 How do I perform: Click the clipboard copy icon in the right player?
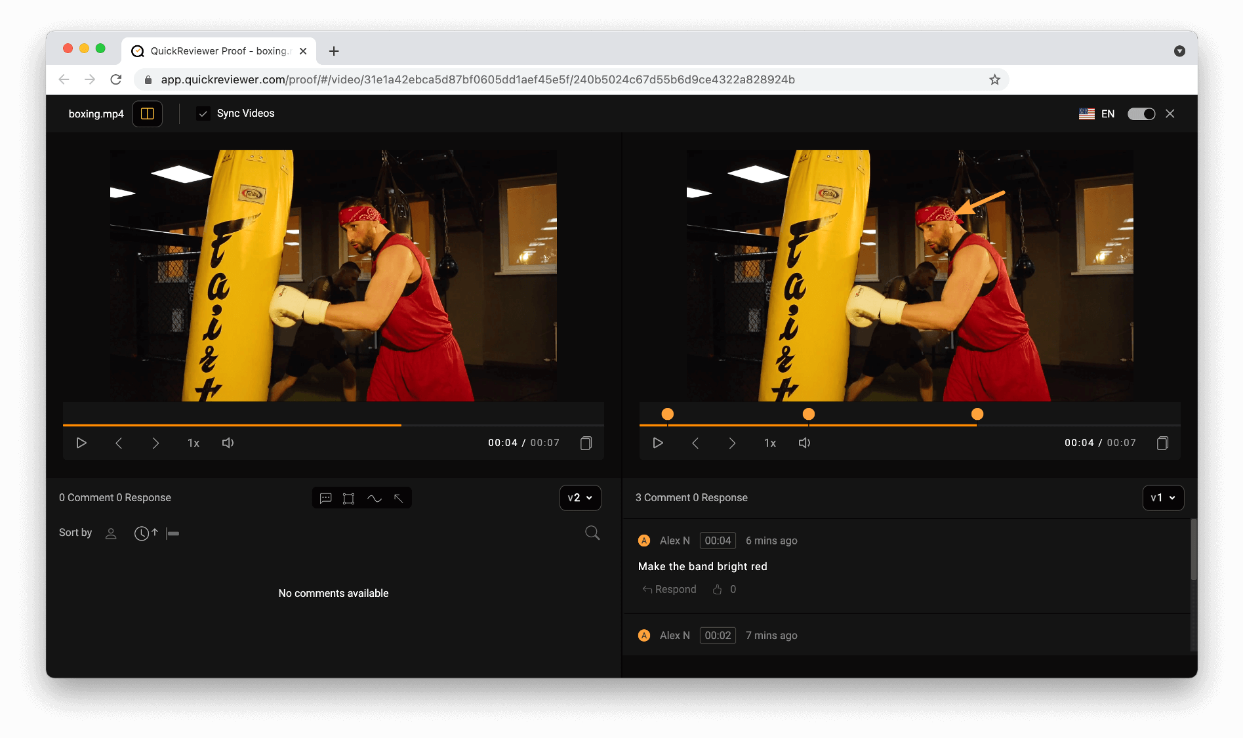coord(1162,443)
